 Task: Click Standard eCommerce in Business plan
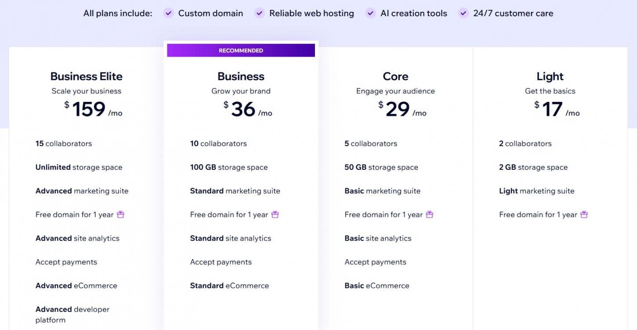pos(229,286)
